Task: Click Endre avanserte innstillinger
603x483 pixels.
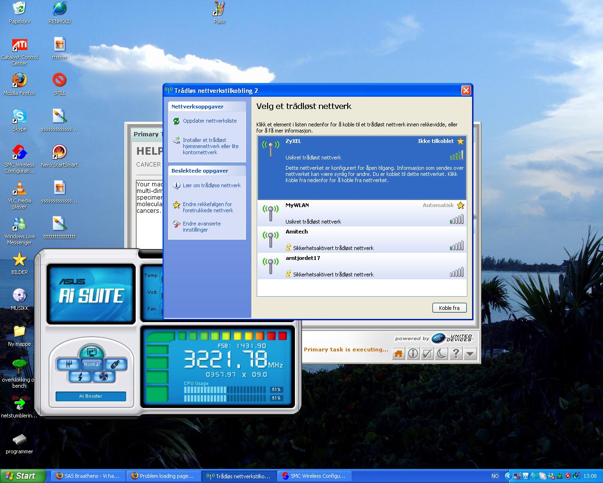Action: 202,227
